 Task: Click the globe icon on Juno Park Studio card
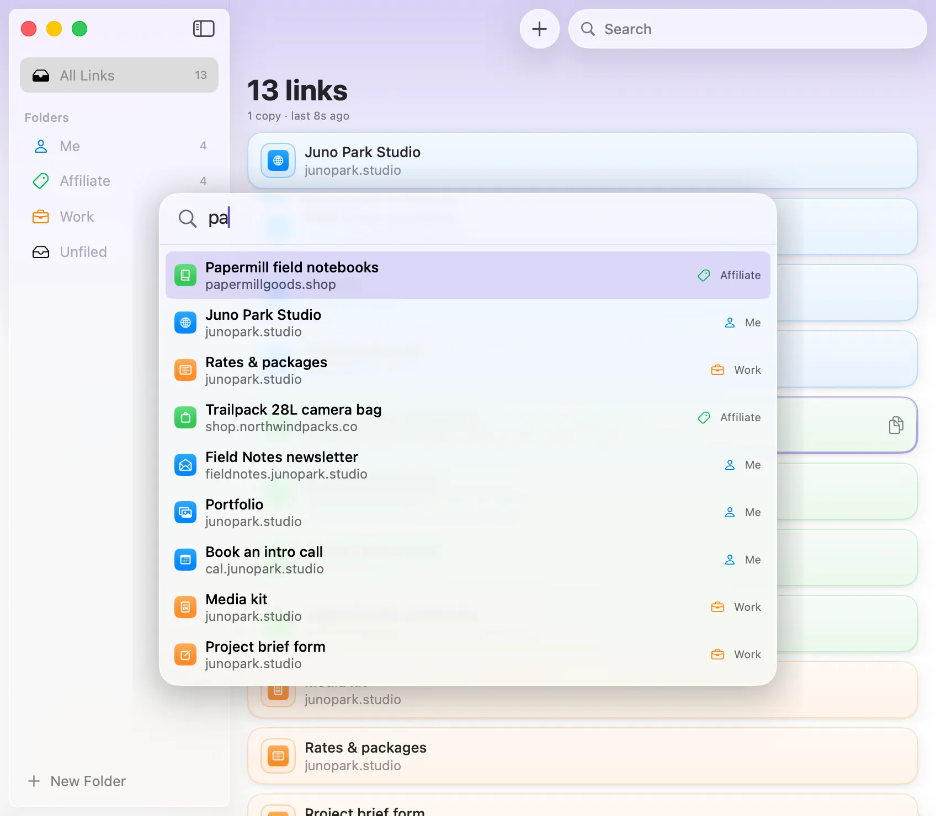[x=278, y=160]
